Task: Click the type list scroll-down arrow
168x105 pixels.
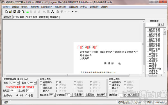Action: (x=165, y=72)
